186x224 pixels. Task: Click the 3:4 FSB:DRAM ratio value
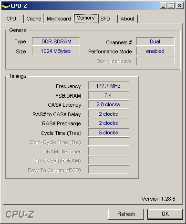[109, 95]
